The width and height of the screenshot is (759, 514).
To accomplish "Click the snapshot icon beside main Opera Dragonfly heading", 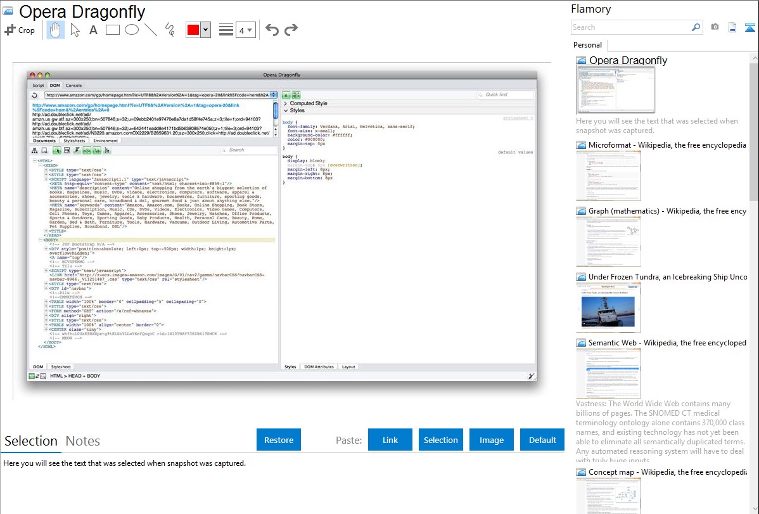I will tap(7, 11).
